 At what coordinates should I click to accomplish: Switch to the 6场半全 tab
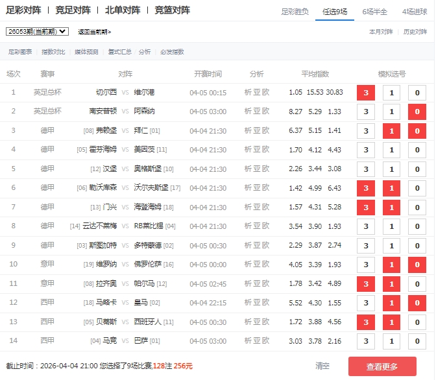[x=374, y=11]
